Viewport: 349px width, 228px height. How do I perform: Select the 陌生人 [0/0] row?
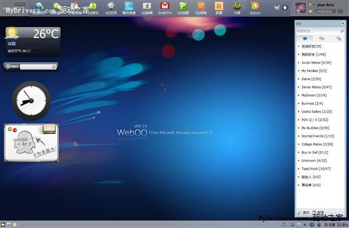click(x=320, y=177)
